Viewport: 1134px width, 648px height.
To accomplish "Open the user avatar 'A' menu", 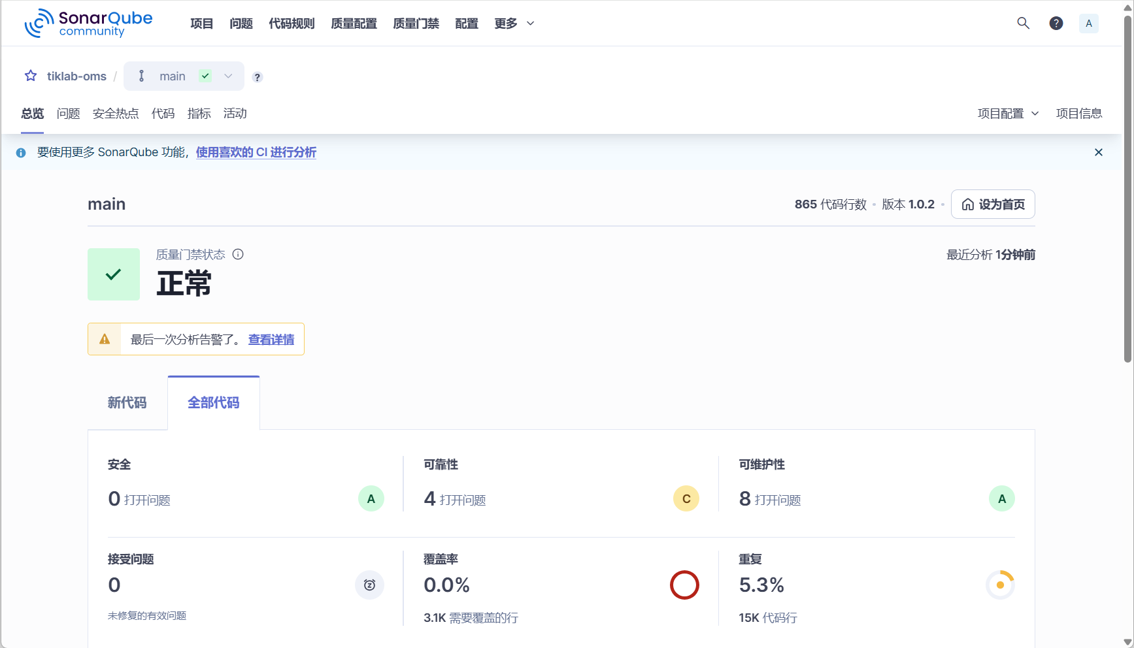I will (x=1089, y=24).
